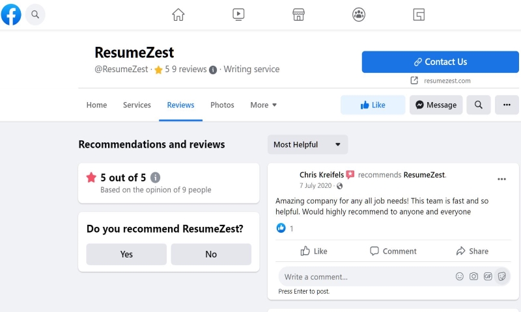The height and width of the screenshot is (312, 521).
Task: Switch to the Photos tab
Action: tap(222, 105)
